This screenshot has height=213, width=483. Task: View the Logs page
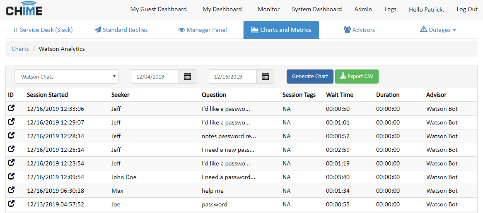click(390, 9)
